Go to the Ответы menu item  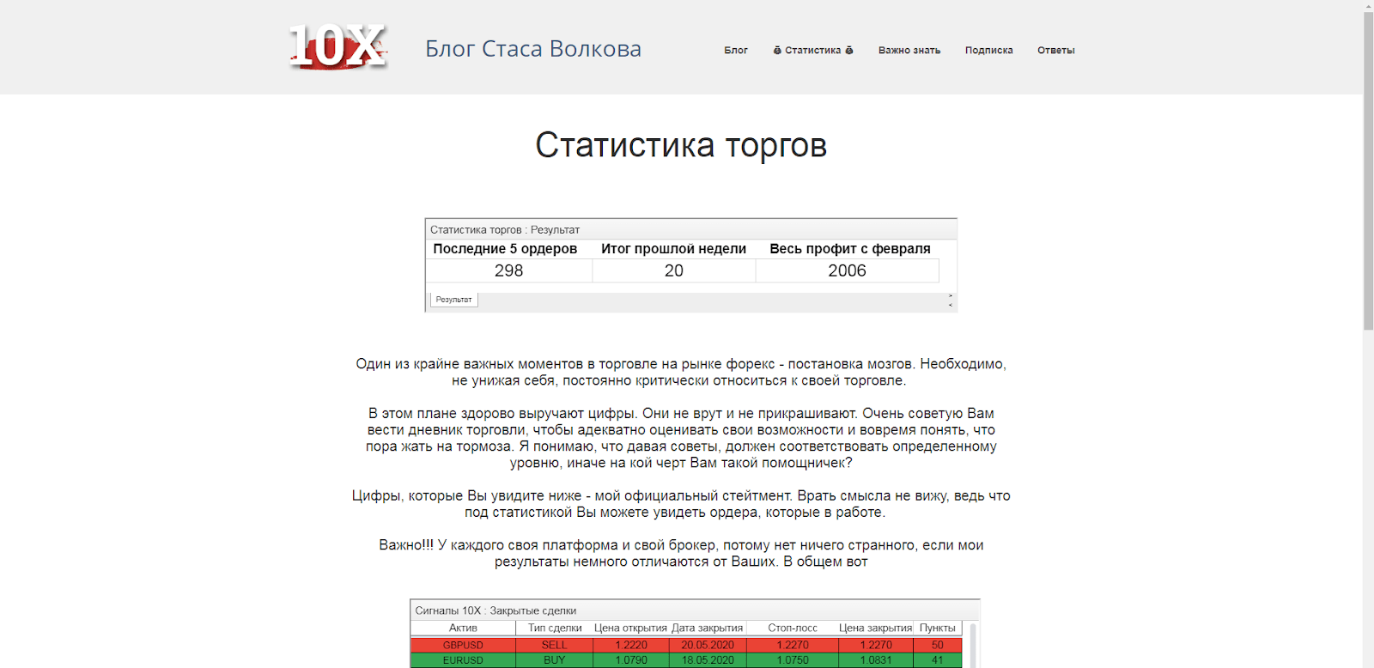click(1056, 51)
